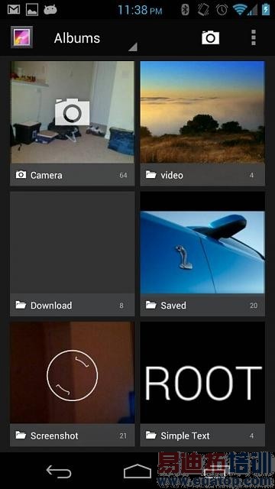Image resolution: width=275 pixels, height=489 pixels.
Task: Tap the Android home navigation button
Action: pyautogui.click(x=137, y=471)
